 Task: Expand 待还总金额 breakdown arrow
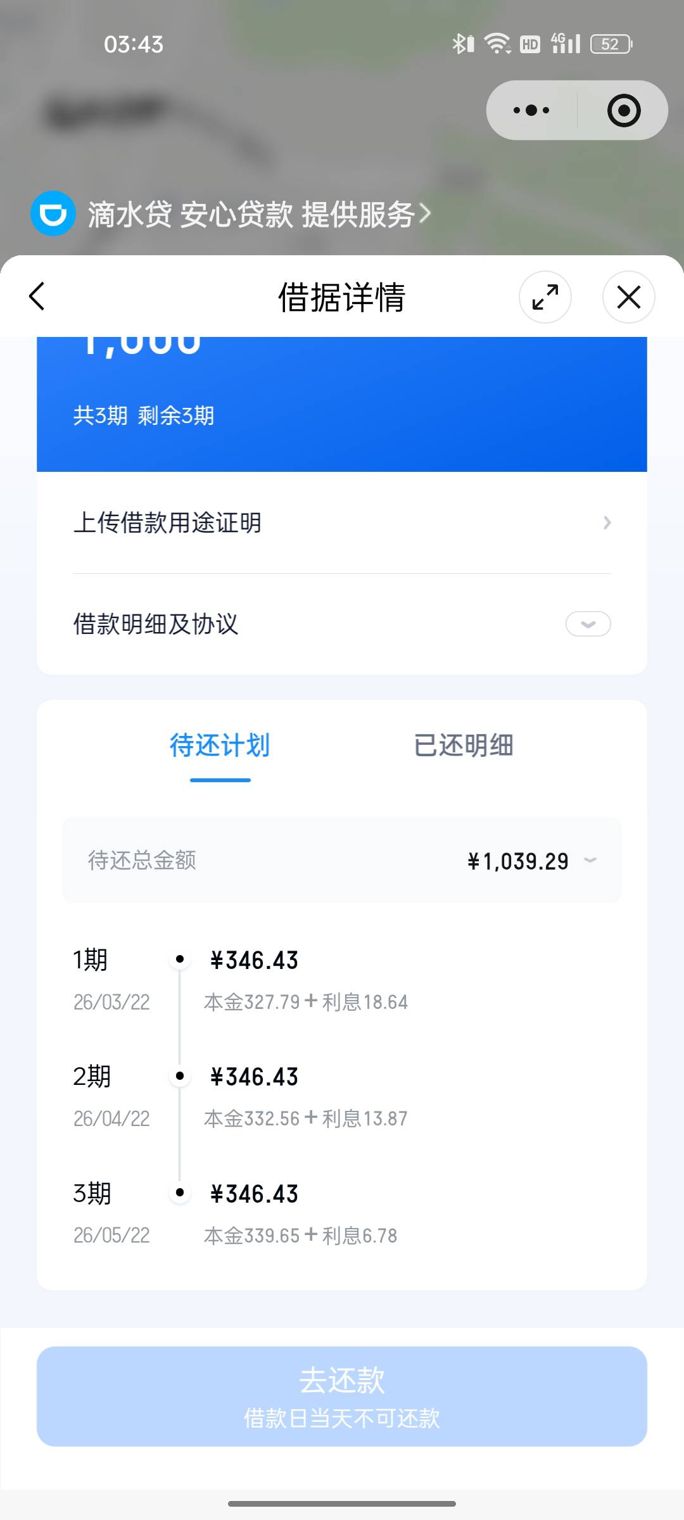click(x=590, y=860)
